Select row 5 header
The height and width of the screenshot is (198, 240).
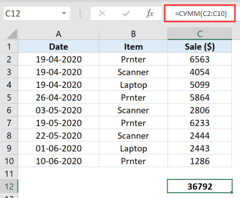click(x=9, y=97)
